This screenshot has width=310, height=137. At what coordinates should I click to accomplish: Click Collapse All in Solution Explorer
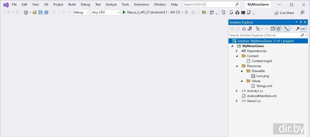click(x=273, y=29)
